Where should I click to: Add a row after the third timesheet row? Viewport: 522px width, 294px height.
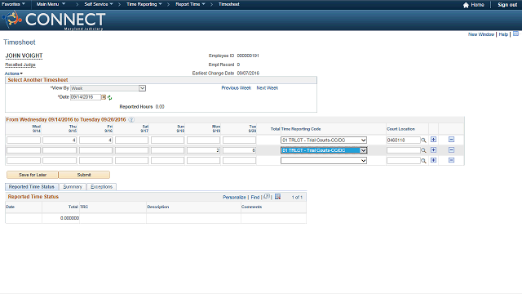(x=433, y=160)
